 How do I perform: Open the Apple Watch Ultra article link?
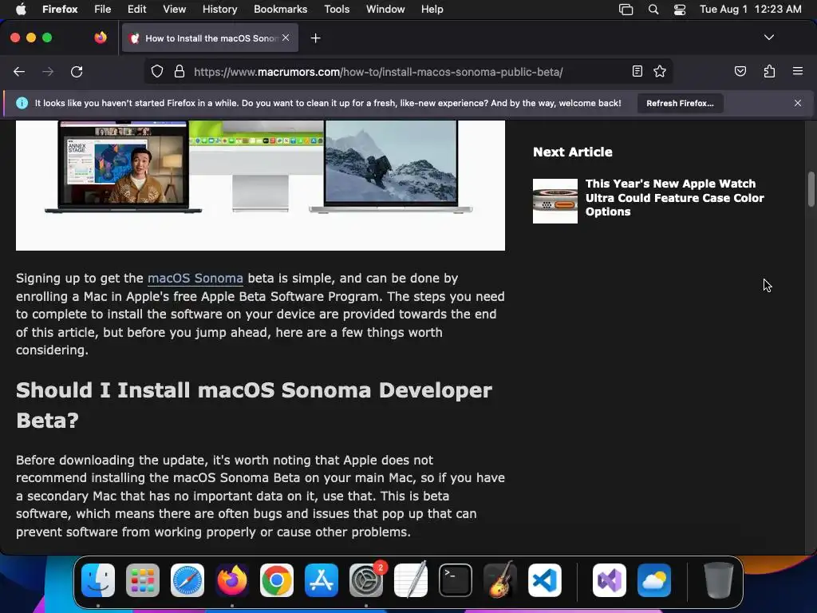point(675,198)
